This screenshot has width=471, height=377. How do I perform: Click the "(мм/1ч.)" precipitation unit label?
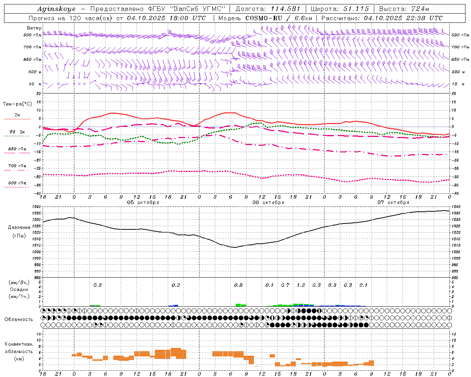[x=19, y=296]
